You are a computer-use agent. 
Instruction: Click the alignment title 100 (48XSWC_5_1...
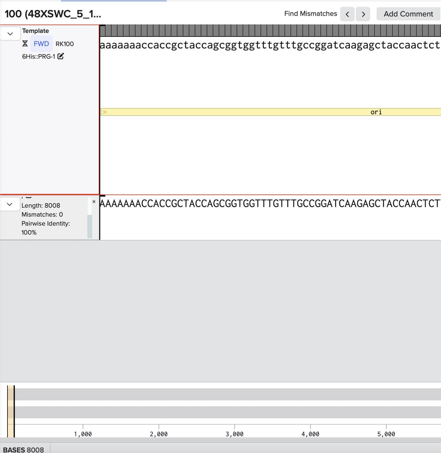pos(53,14)
